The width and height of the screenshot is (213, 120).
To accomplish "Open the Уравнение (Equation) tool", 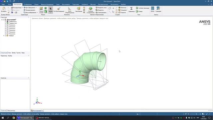I will pos(131,9).
